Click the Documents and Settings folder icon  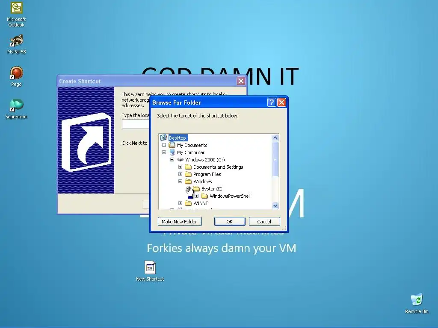188,167
